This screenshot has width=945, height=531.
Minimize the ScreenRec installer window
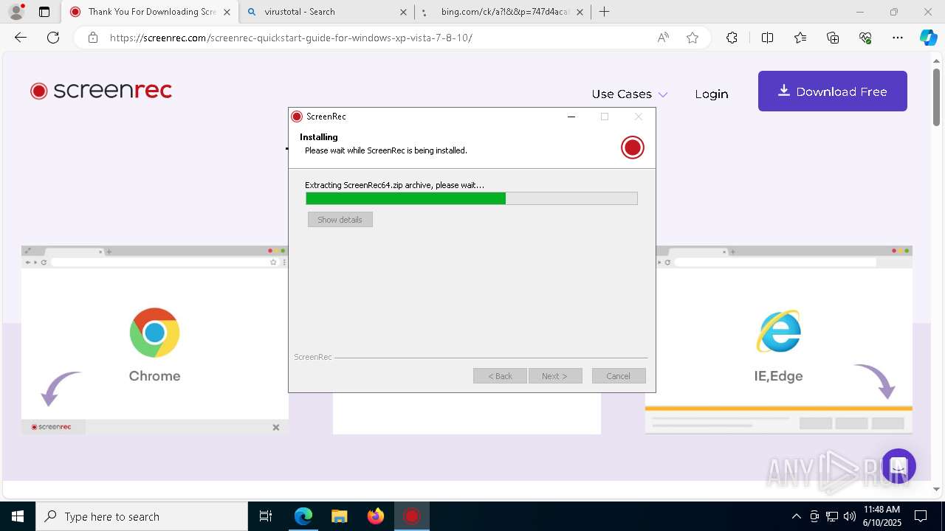tap(571, 117)
